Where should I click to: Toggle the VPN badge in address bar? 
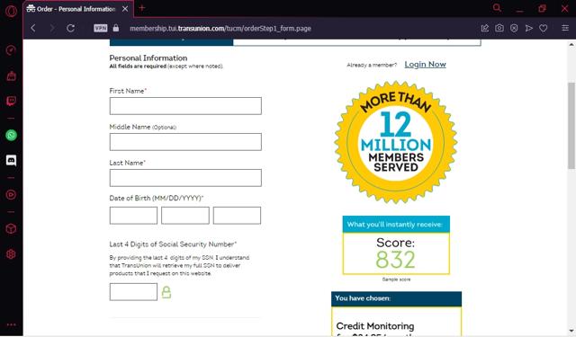point(101,28)
